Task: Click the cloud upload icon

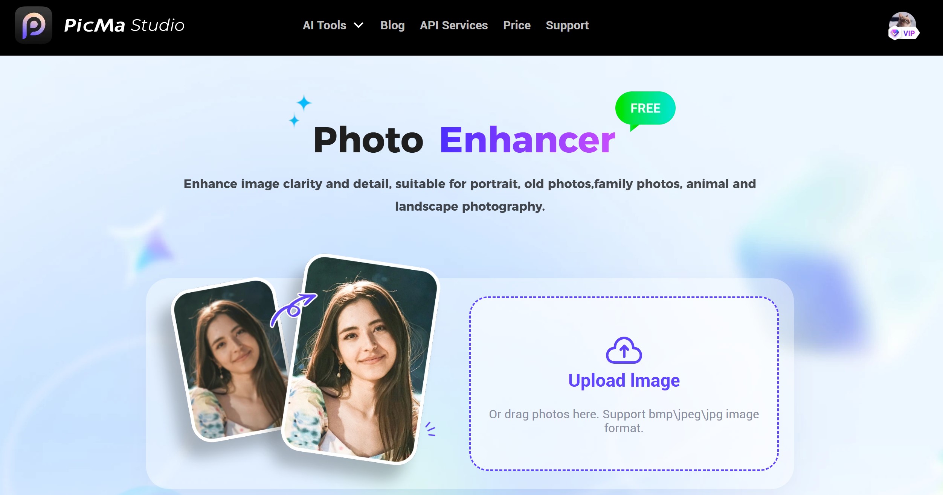Action: [624, 350]
